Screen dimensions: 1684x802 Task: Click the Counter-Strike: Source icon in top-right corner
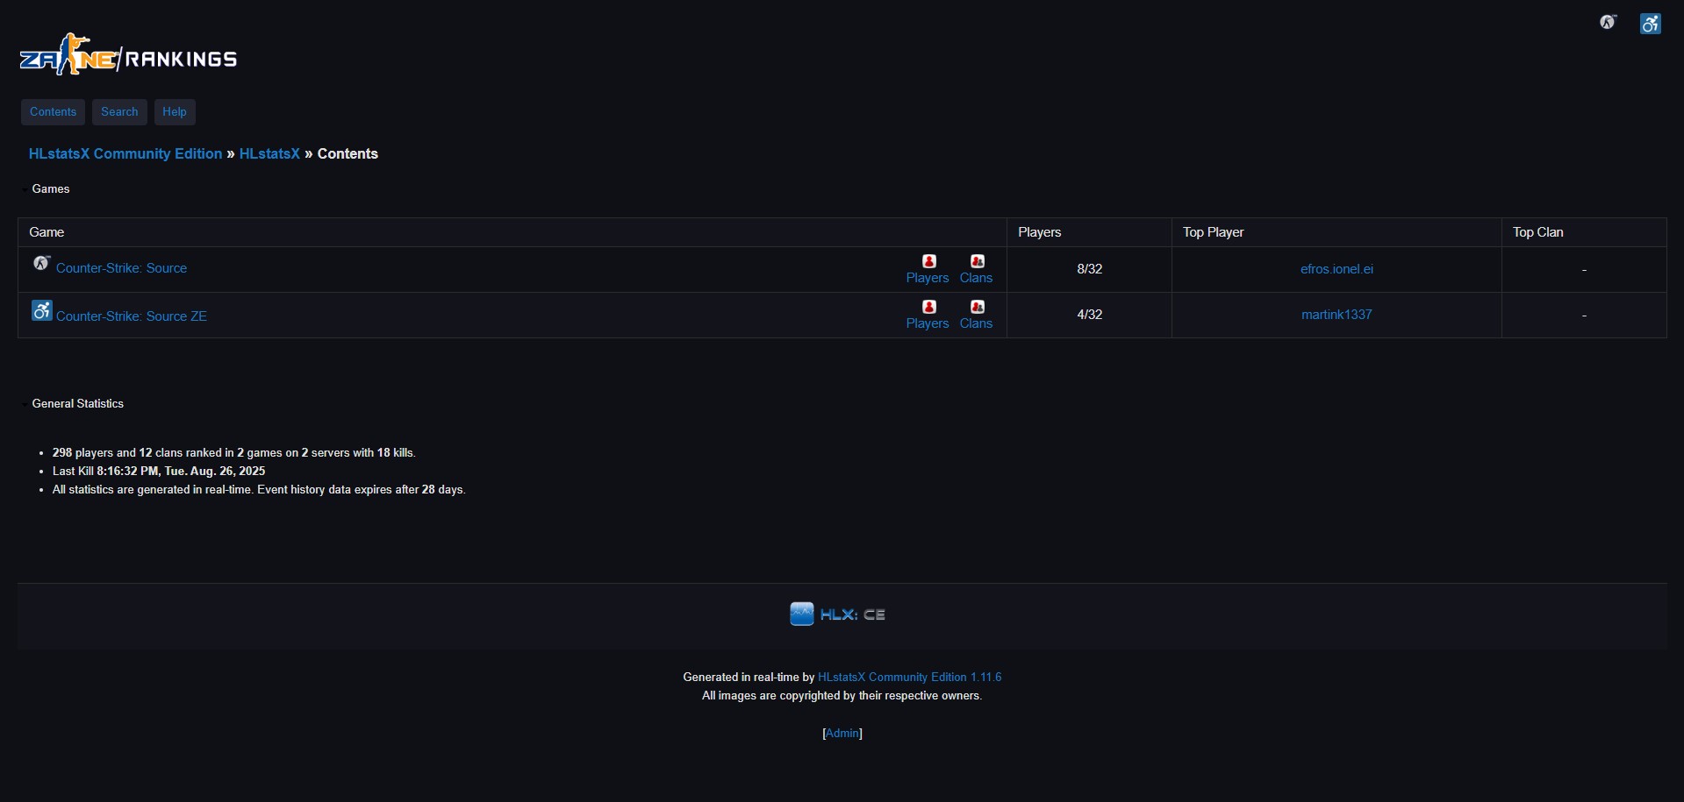(x=1608, y=23)
